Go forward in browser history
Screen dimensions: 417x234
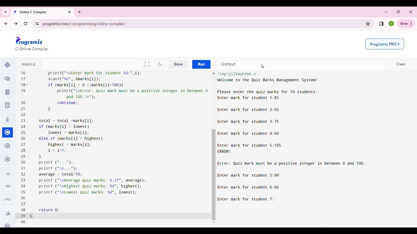(x=16, y=24)
